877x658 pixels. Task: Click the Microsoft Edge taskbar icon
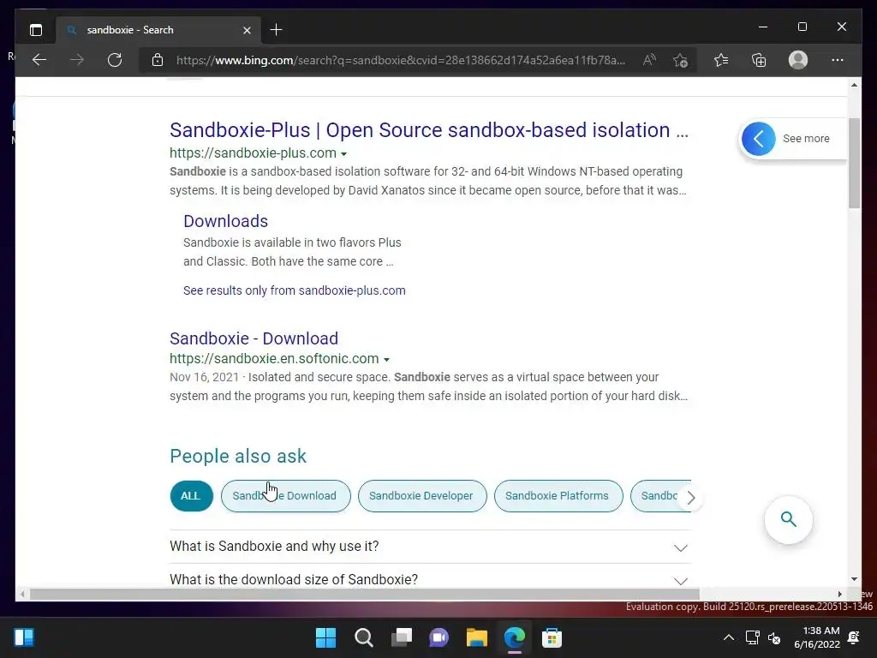(515, 637)
